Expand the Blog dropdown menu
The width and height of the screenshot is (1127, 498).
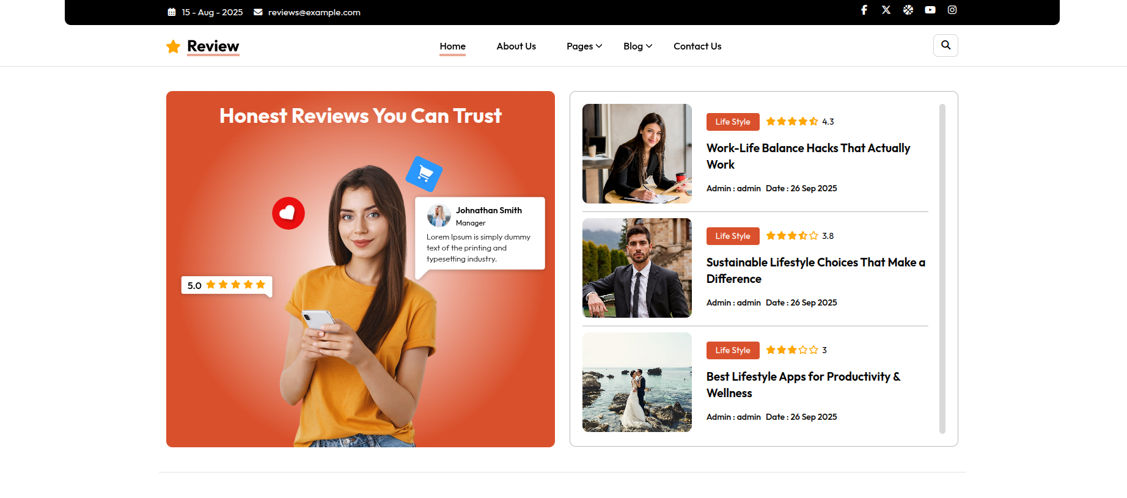pos(637,46)
